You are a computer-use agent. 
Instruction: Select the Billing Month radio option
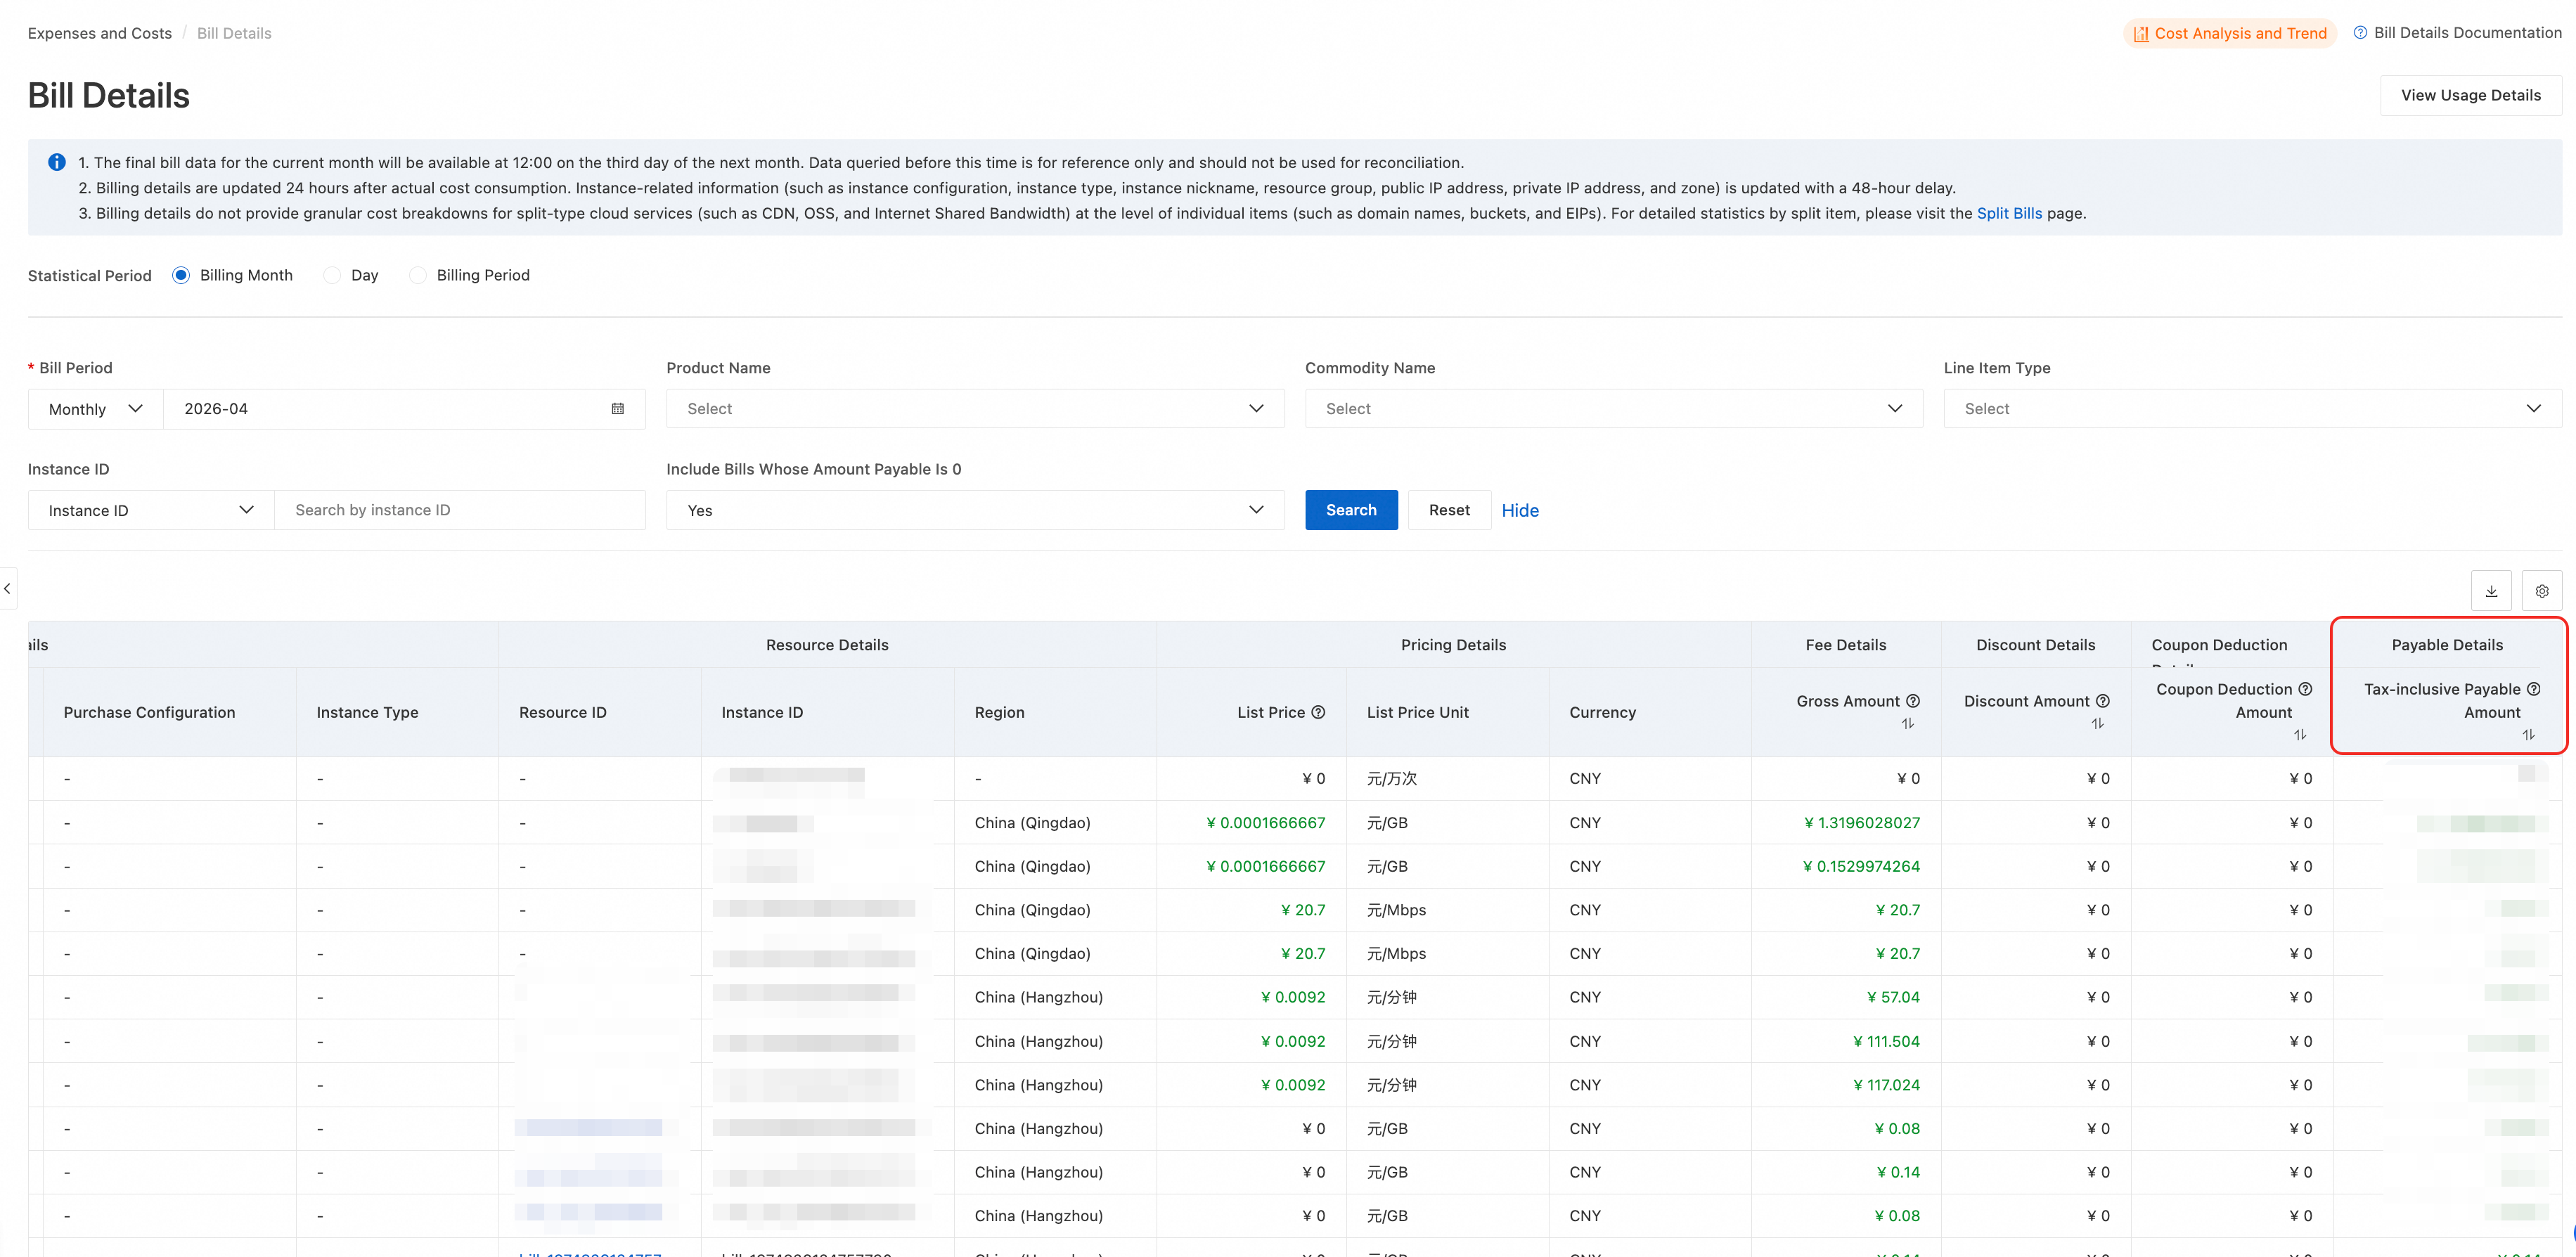coord(181,275)
